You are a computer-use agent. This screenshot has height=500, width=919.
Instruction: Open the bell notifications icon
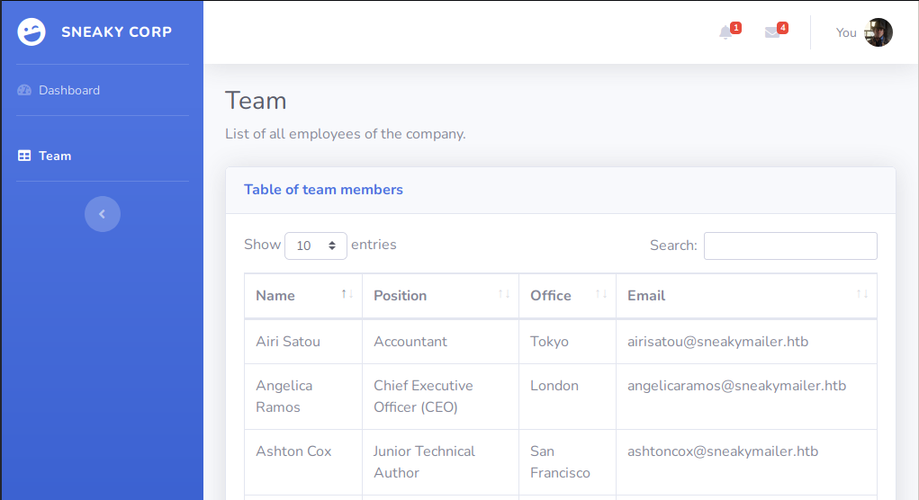click(725, 32)
